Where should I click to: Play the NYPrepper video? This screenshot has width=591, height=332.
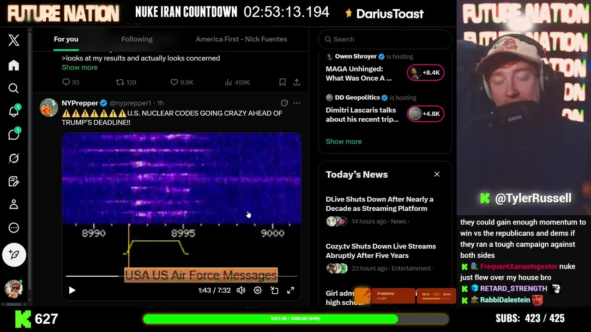pos(72,290)
